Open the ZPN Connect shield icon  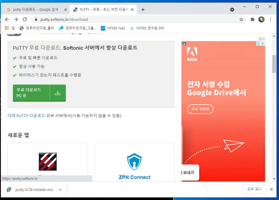click(x=134, y=162)
